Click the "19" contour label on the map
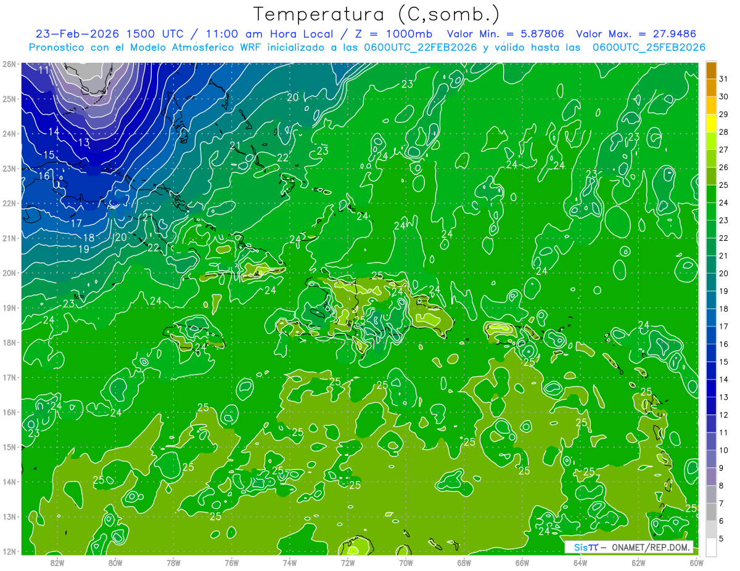The image size is (740, 571). coord(84,249)
